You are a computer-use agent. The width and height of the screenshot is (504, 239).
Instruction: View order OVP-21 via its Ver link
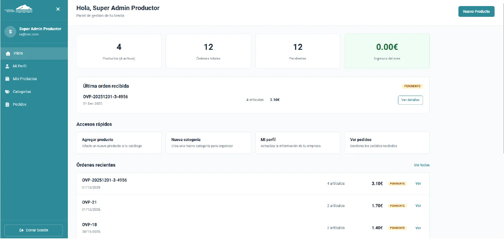tap(418, 206)
